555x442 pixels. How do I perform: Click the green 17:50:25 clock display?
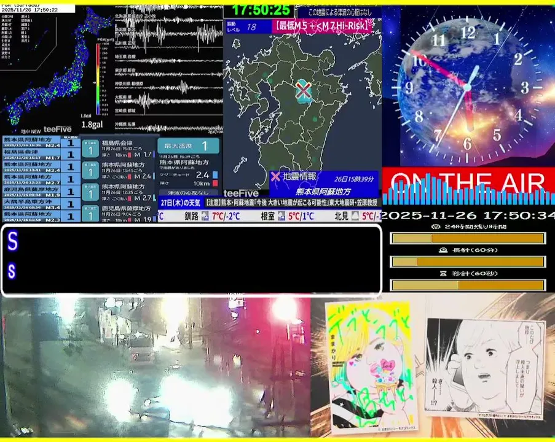click(x=261, y=10)
